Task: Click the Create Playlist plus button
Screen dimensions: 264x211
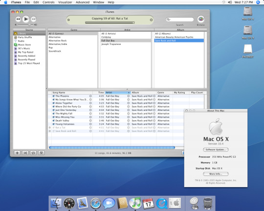Action: 17,153
